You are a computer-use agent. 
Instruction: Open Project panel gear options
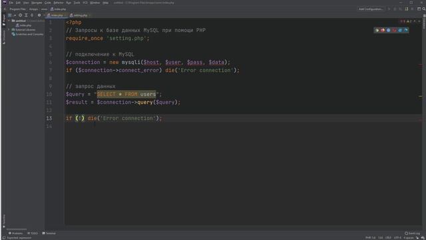pyautogui.click(x=39, y=15)
